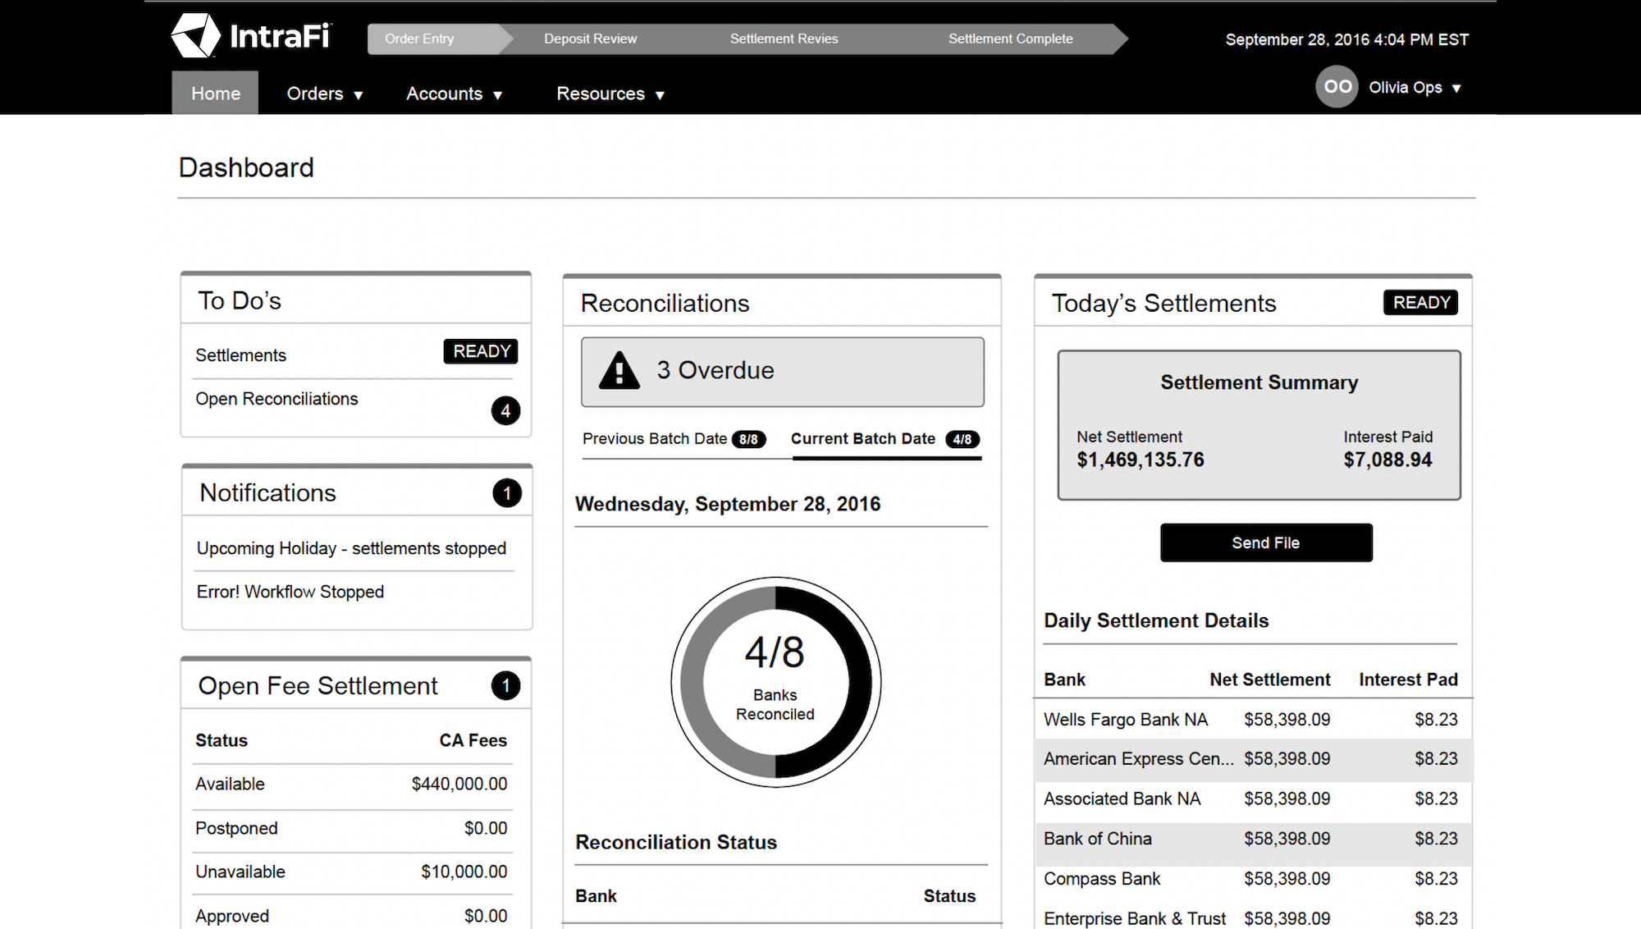Click the Open Fee Settlement count badge
This screenshot has height=929, width=1641.
tap(505, 685)
